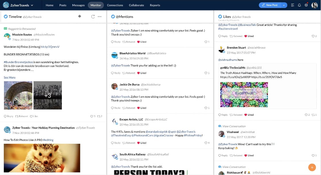Retweet Jackie De Burca 20 May mention
This screenshot has width=321, height=175.
pos(129,108)
